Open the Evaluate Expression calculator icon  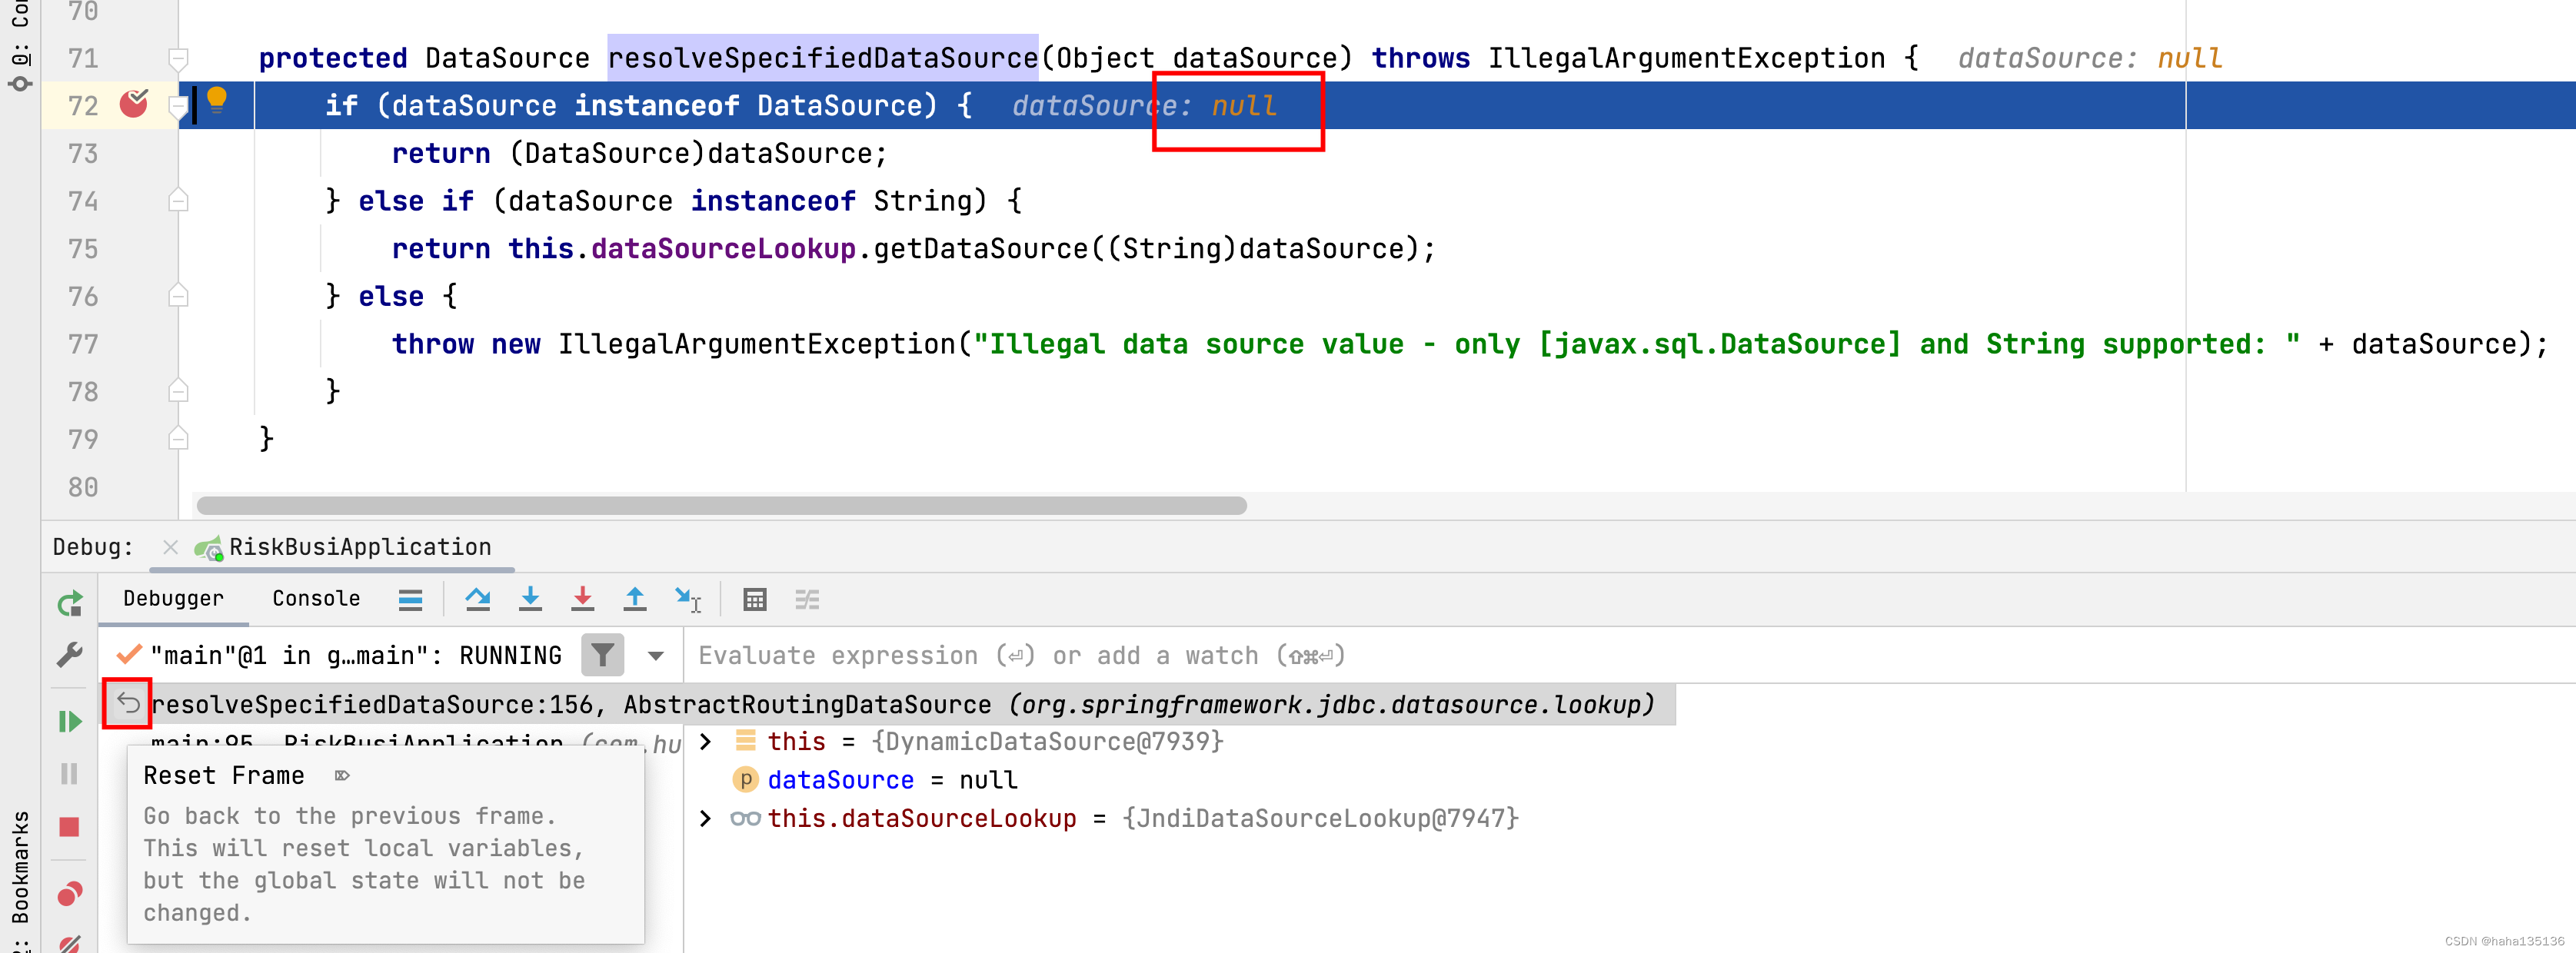pyautogui.click(x=755, y=599)
